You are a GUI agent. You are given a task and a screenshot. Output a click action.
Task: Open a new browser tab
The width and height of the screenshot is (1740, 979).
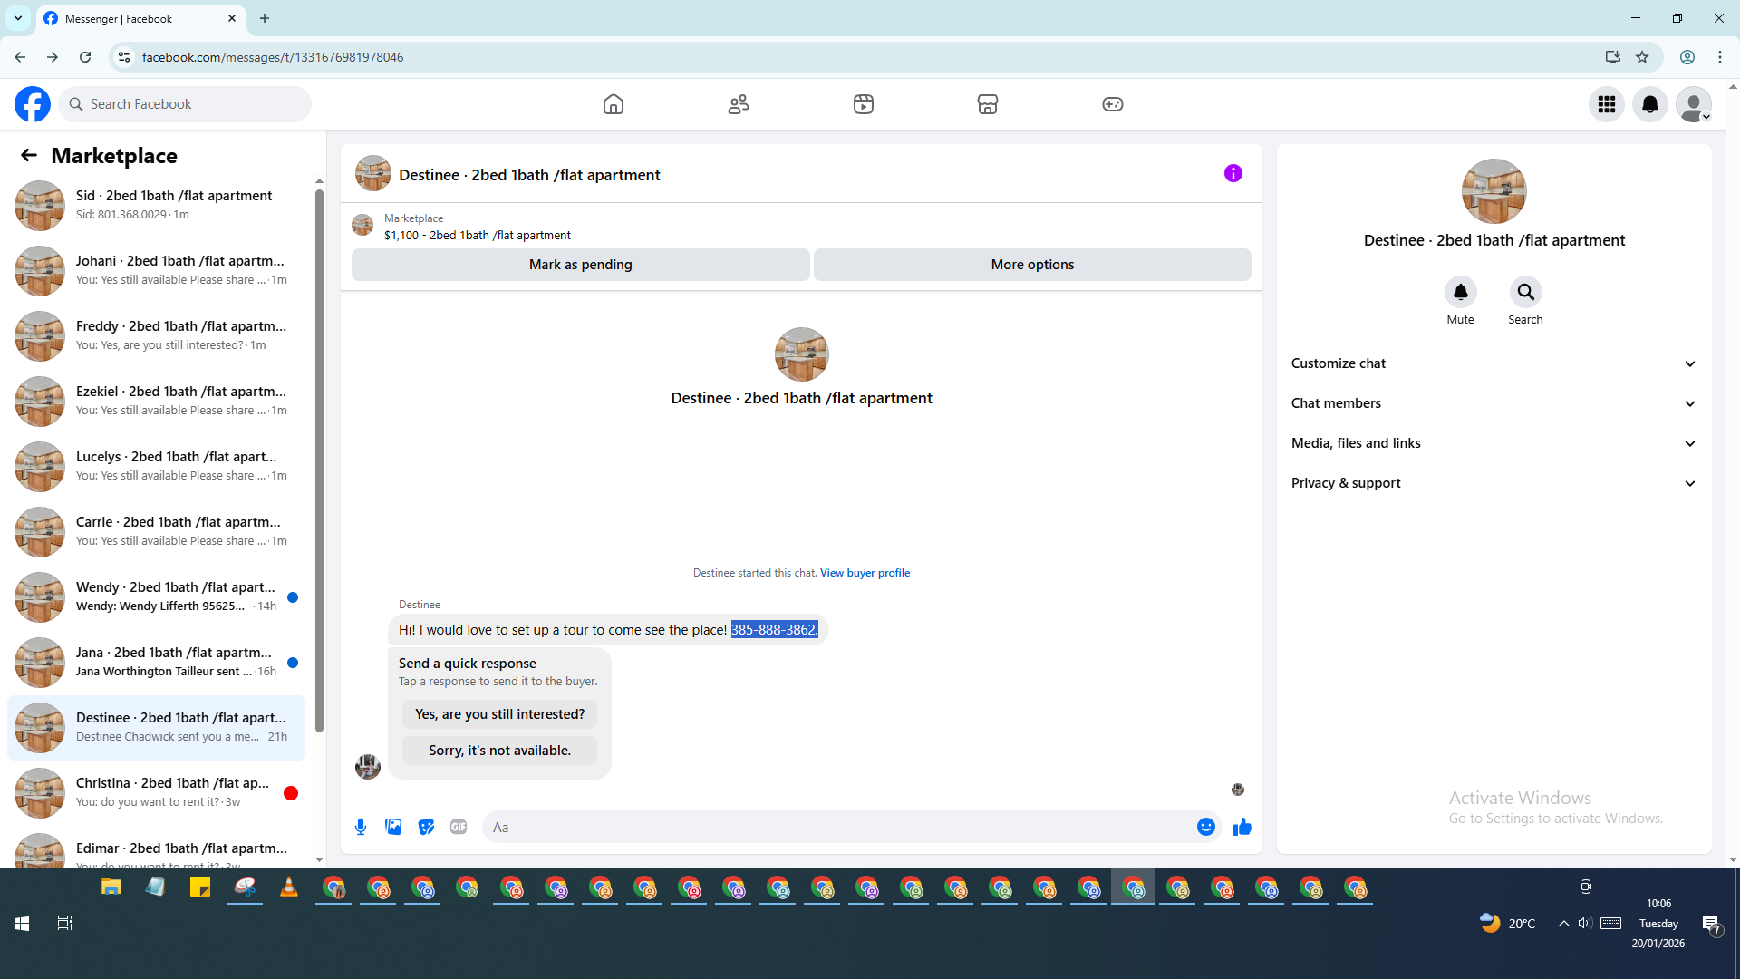[265, 18]
